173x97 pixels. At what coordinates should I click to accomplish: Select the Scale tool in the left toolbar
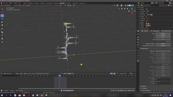tap(2, 22)
